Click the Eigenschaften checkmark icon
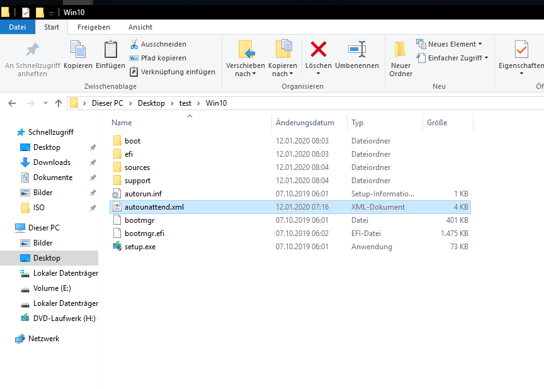The width and height of the screenshot is (544, 389). click(521, 49)
